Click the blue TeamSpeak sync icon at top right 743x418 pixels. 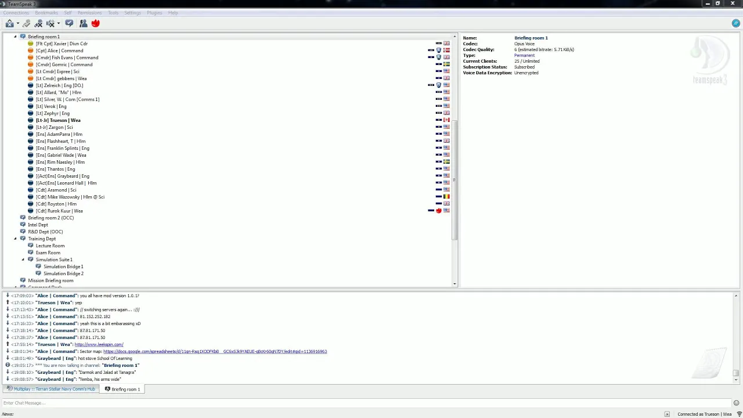[x=736, y=23]
